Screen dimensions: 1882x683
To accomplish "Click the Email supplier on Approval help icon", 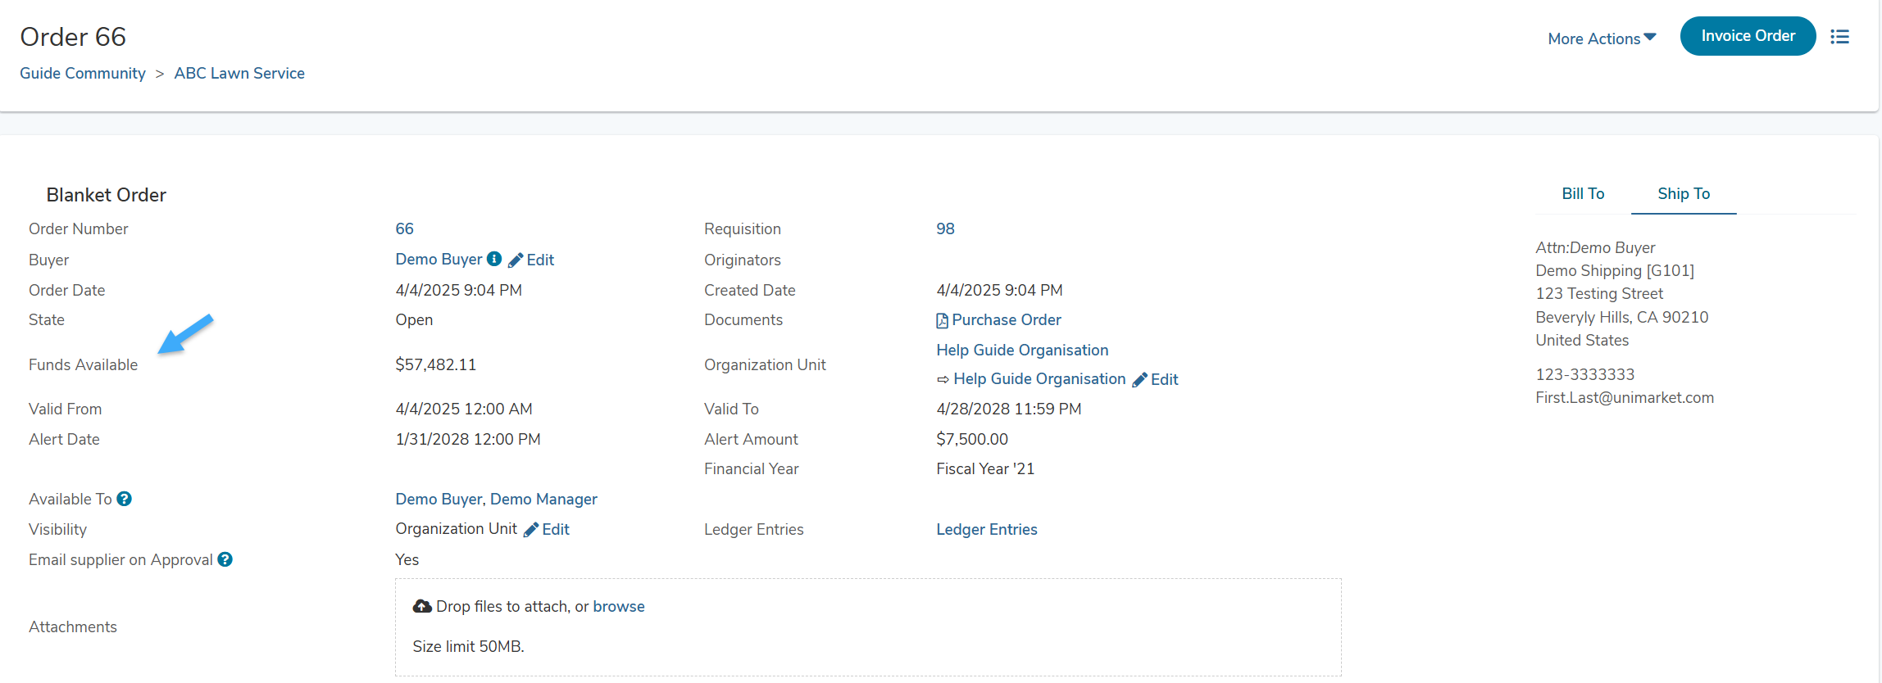I will coord(225,559).
